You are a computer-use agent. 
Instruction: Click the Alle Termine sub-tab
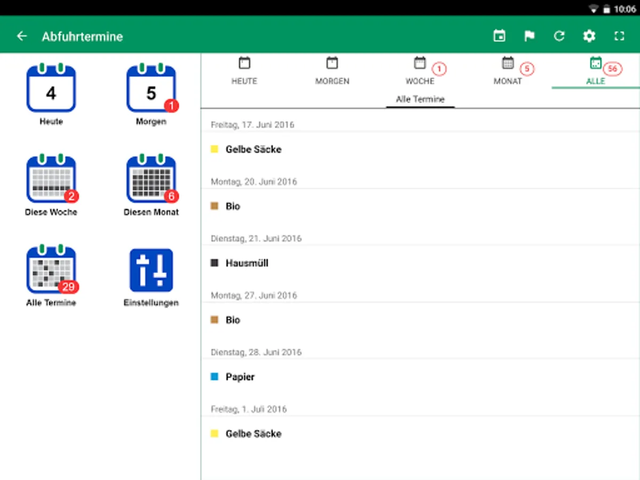[420, 99]
